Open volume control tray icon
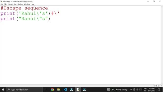This screenshot has height=92, width=163. point(137,90)
